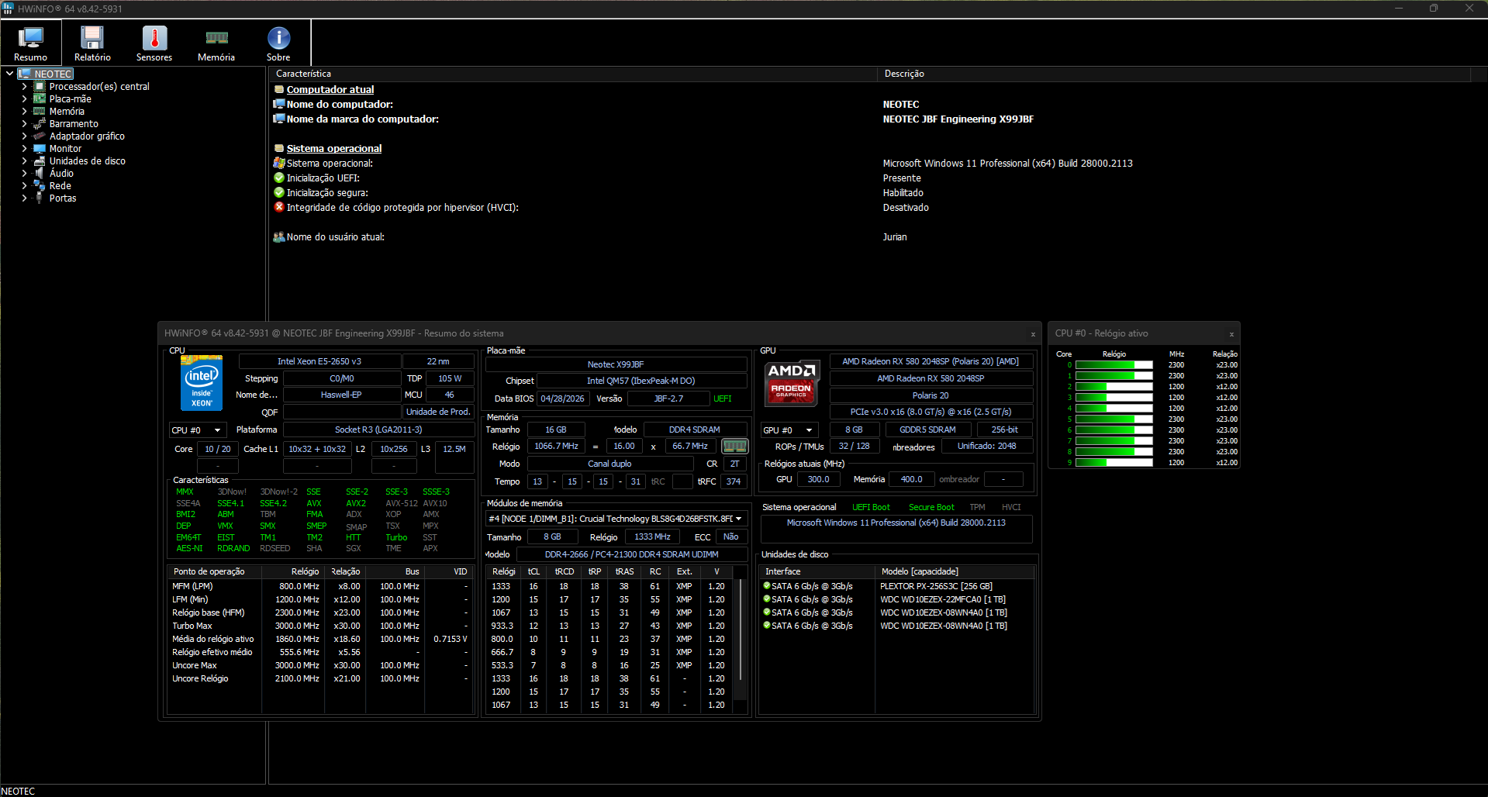1488x797 pixels.
Task: Open the Resumo summary toolbar icon
Action: 31,43
